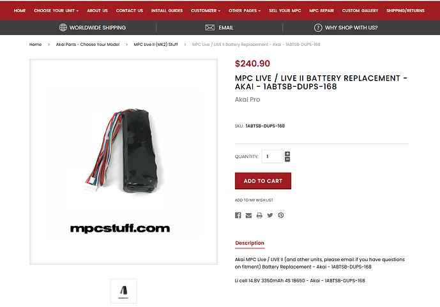This screenshot has width=440, height=307.
Task: Select the Description tab
Action: pos(250,243)
